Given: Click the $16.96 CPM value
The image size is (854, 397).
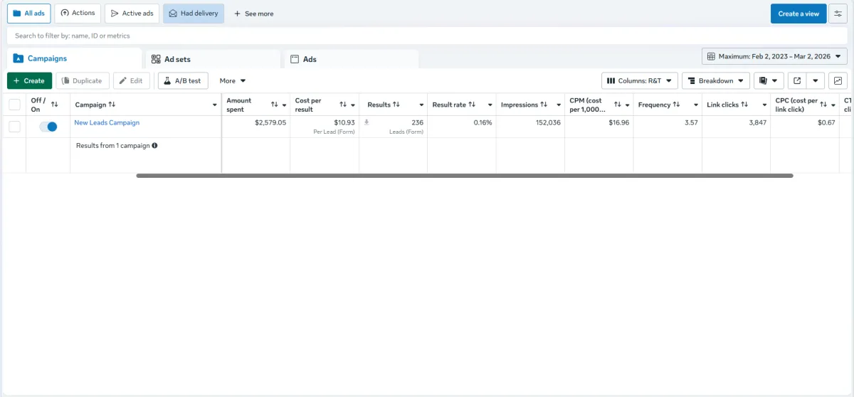Looking at the screenshot, I should tap(618, 122).
